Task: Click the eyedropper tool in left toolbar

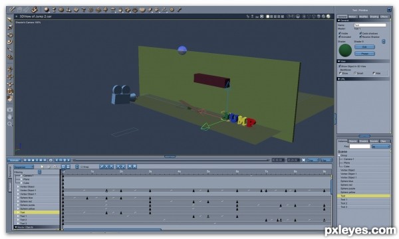Action: (x=10, y=49)
